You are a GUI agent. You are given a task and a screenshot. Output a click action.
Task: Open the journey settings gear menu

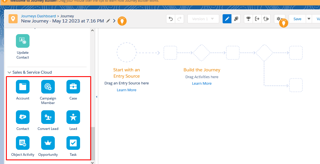[279, 18]
